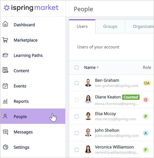Select Elsa Mccoy's row checkbox
The image size is (154, 158).
[x=77, y=116]
